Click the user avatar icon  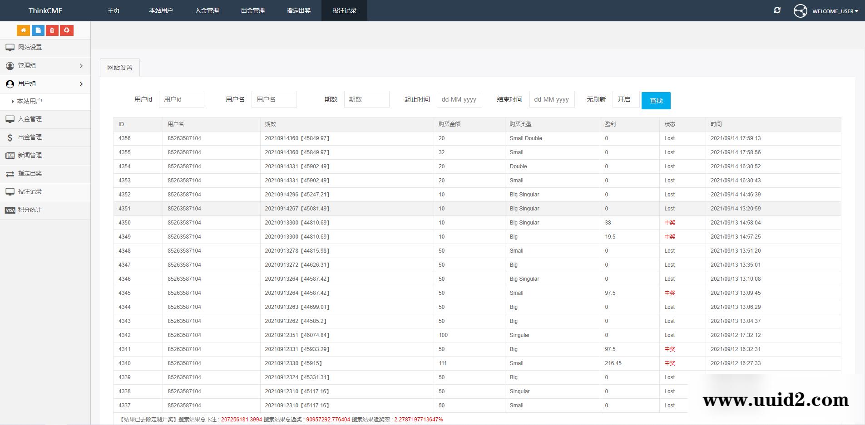(x=800, y=11)
